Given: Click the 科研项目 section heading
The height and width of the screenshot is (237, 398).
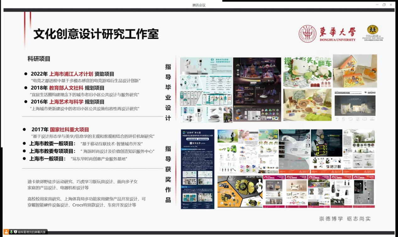Looking at the screenshot, I should pos(39,59).
